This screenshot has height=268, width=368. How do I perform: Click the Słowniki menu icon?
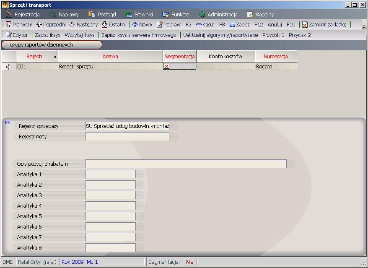tap(128, 15)
